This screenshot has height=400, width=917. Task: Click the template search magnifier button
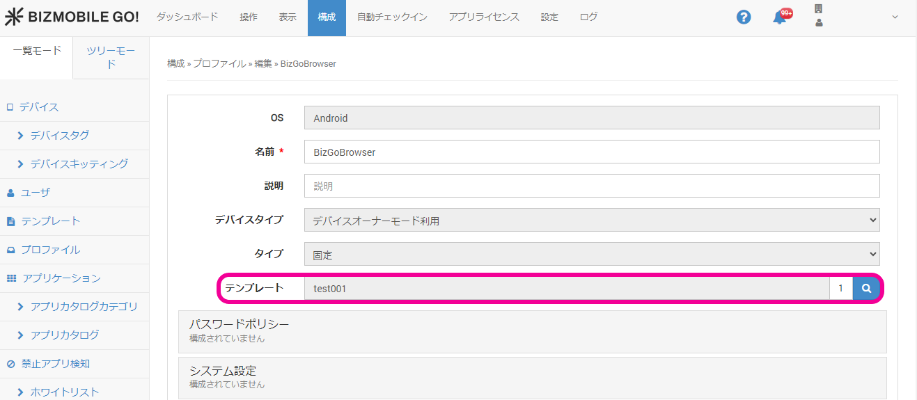coord(866,288)
